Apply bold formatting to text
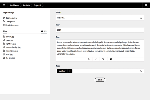 (x=88, y=59)
